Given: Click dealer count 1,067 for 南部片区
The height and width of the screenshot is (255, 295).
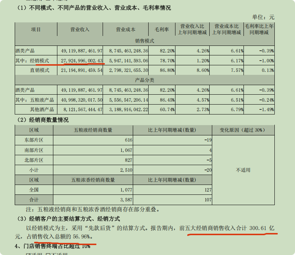Looking at the screenshot, I should coord(126,150).
